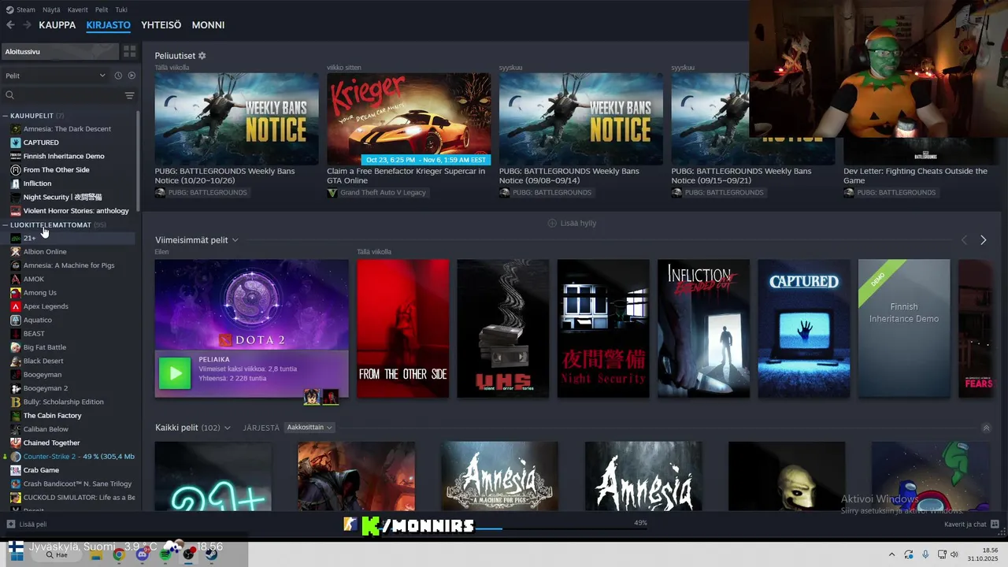Select Chained Together in library list

[x=71, y=443]
